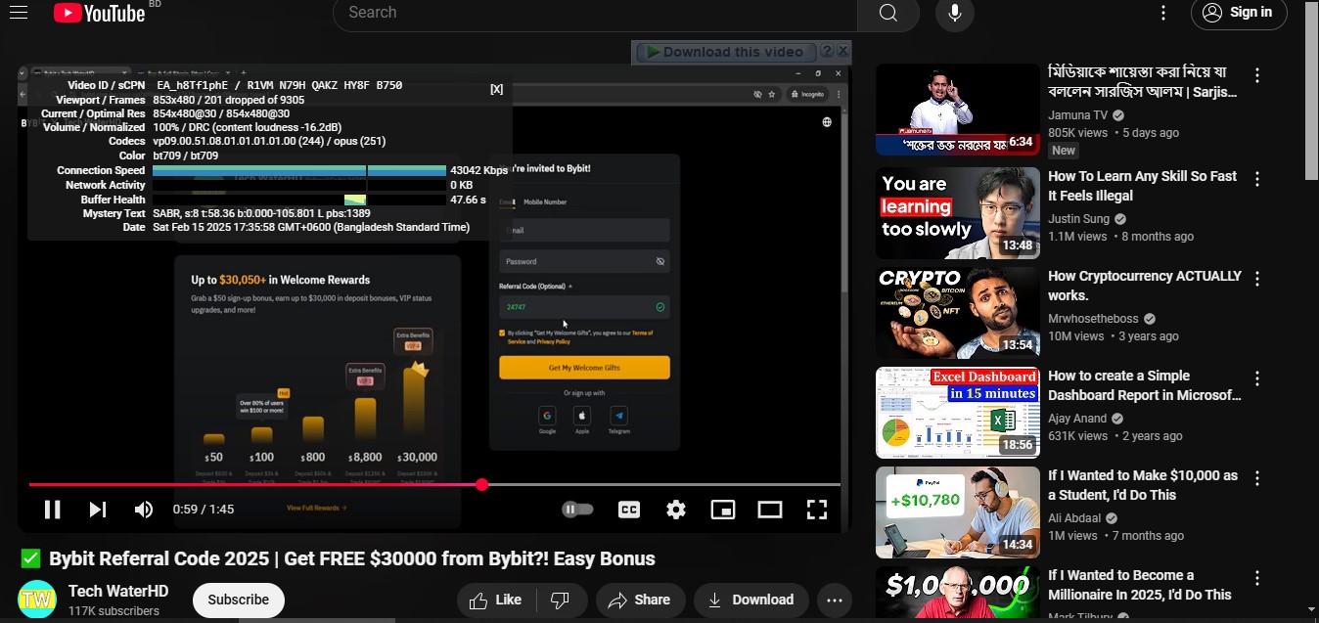Click the video title text
Screen dimensions: 1319x623
point(352,558)
